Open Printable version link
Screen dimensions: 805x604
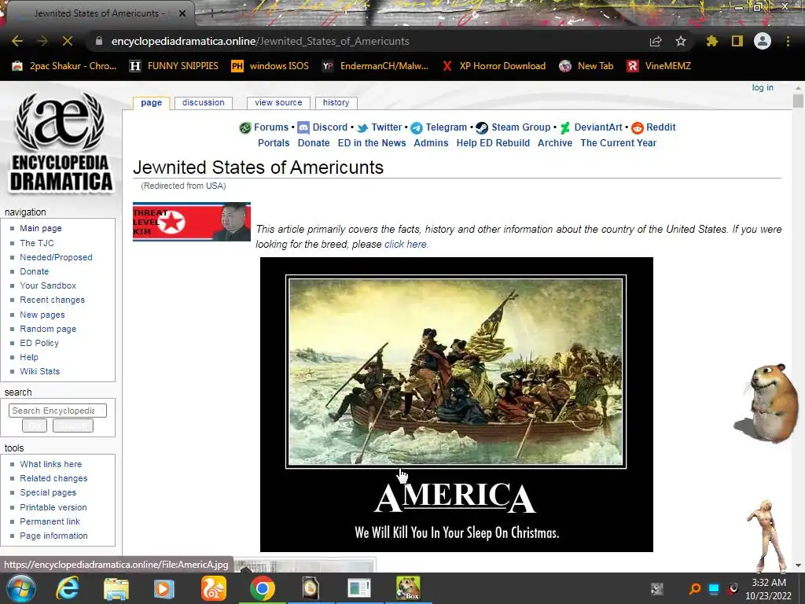53,507
